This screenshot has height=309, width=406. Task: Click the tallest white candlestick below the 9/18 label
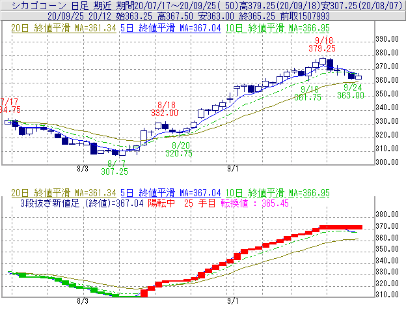323,61
